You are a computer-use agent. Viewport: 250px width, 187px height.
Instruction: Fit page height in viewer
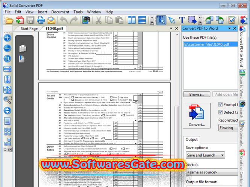7,80
